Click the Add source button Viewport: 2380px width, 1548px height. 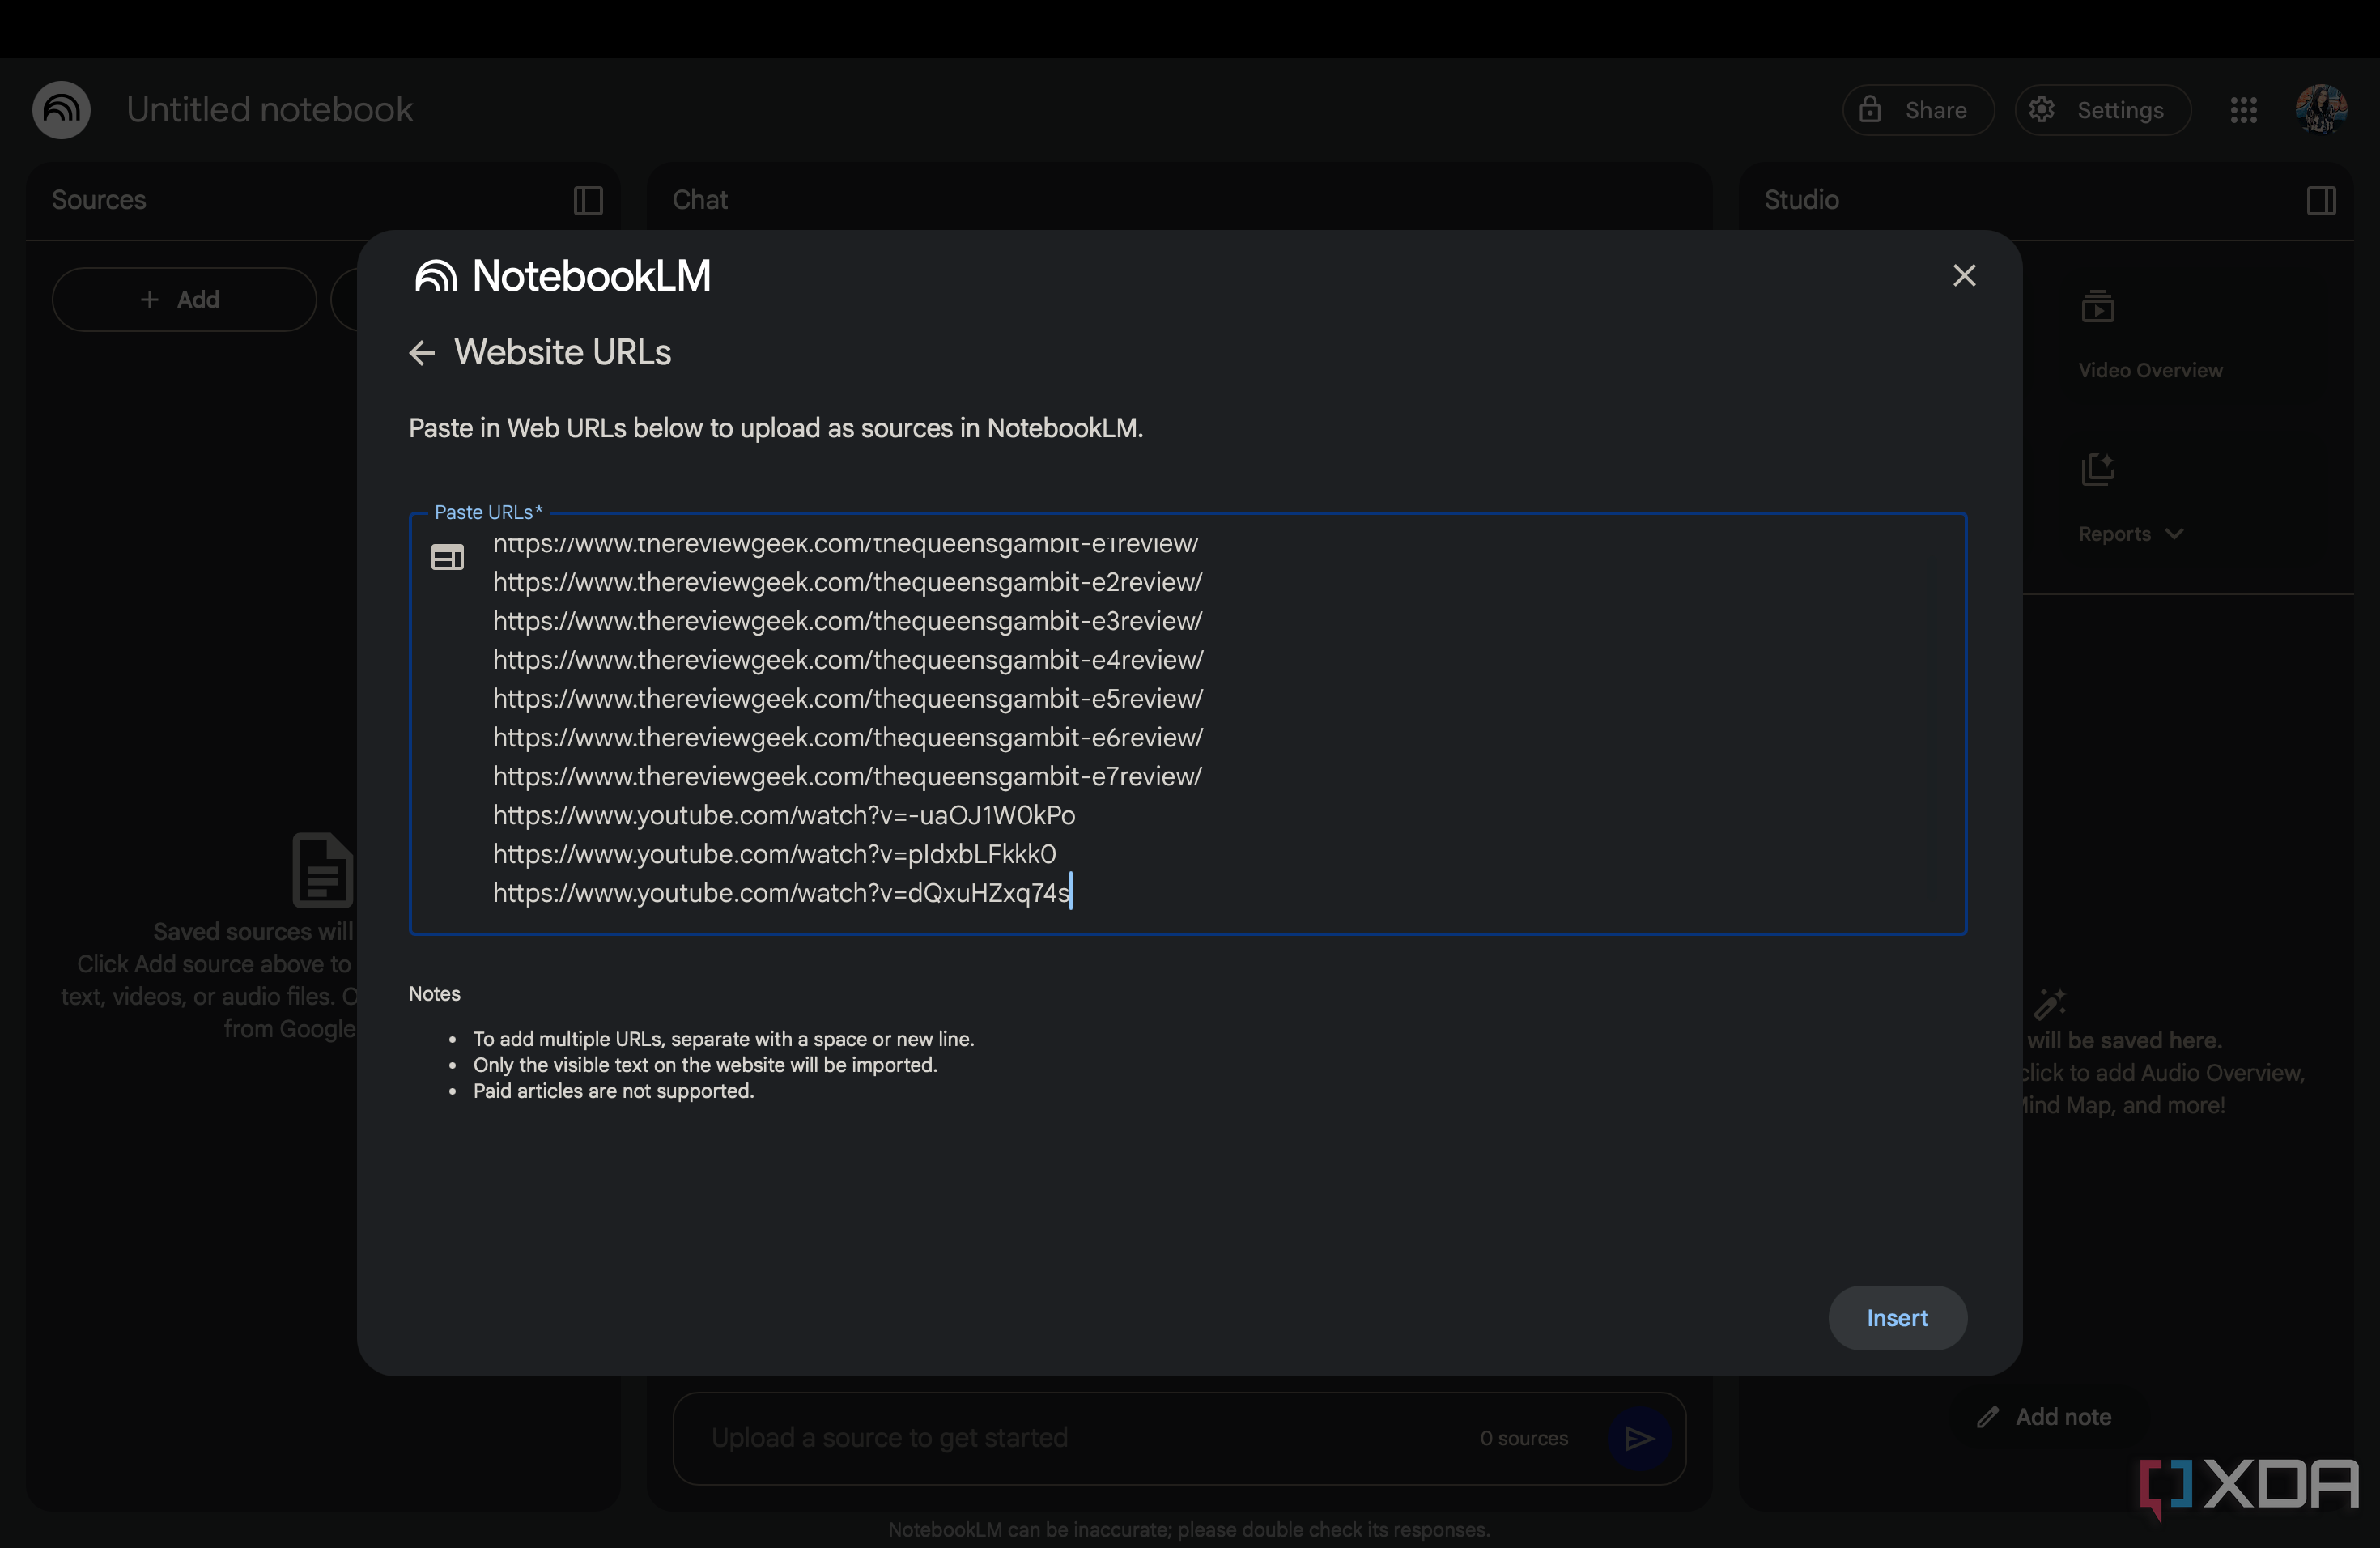pyautogui.click(x=184, y=299)
